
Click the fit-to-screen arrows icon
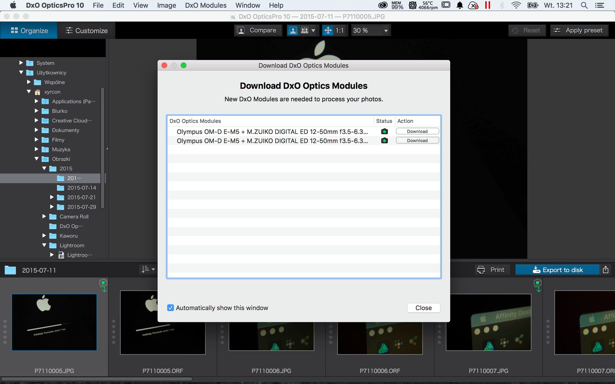pos(328,30)
